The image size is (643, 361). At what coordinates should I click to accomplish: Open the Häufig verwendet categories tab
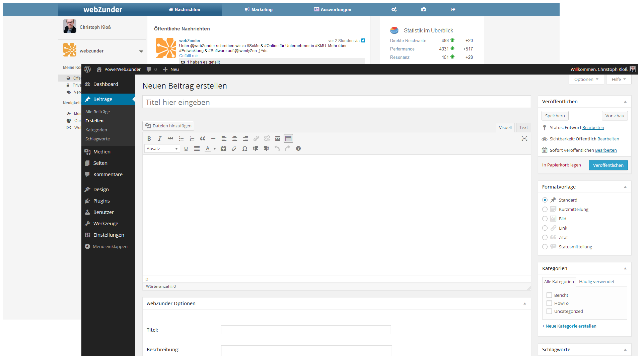tap(597, 281)
